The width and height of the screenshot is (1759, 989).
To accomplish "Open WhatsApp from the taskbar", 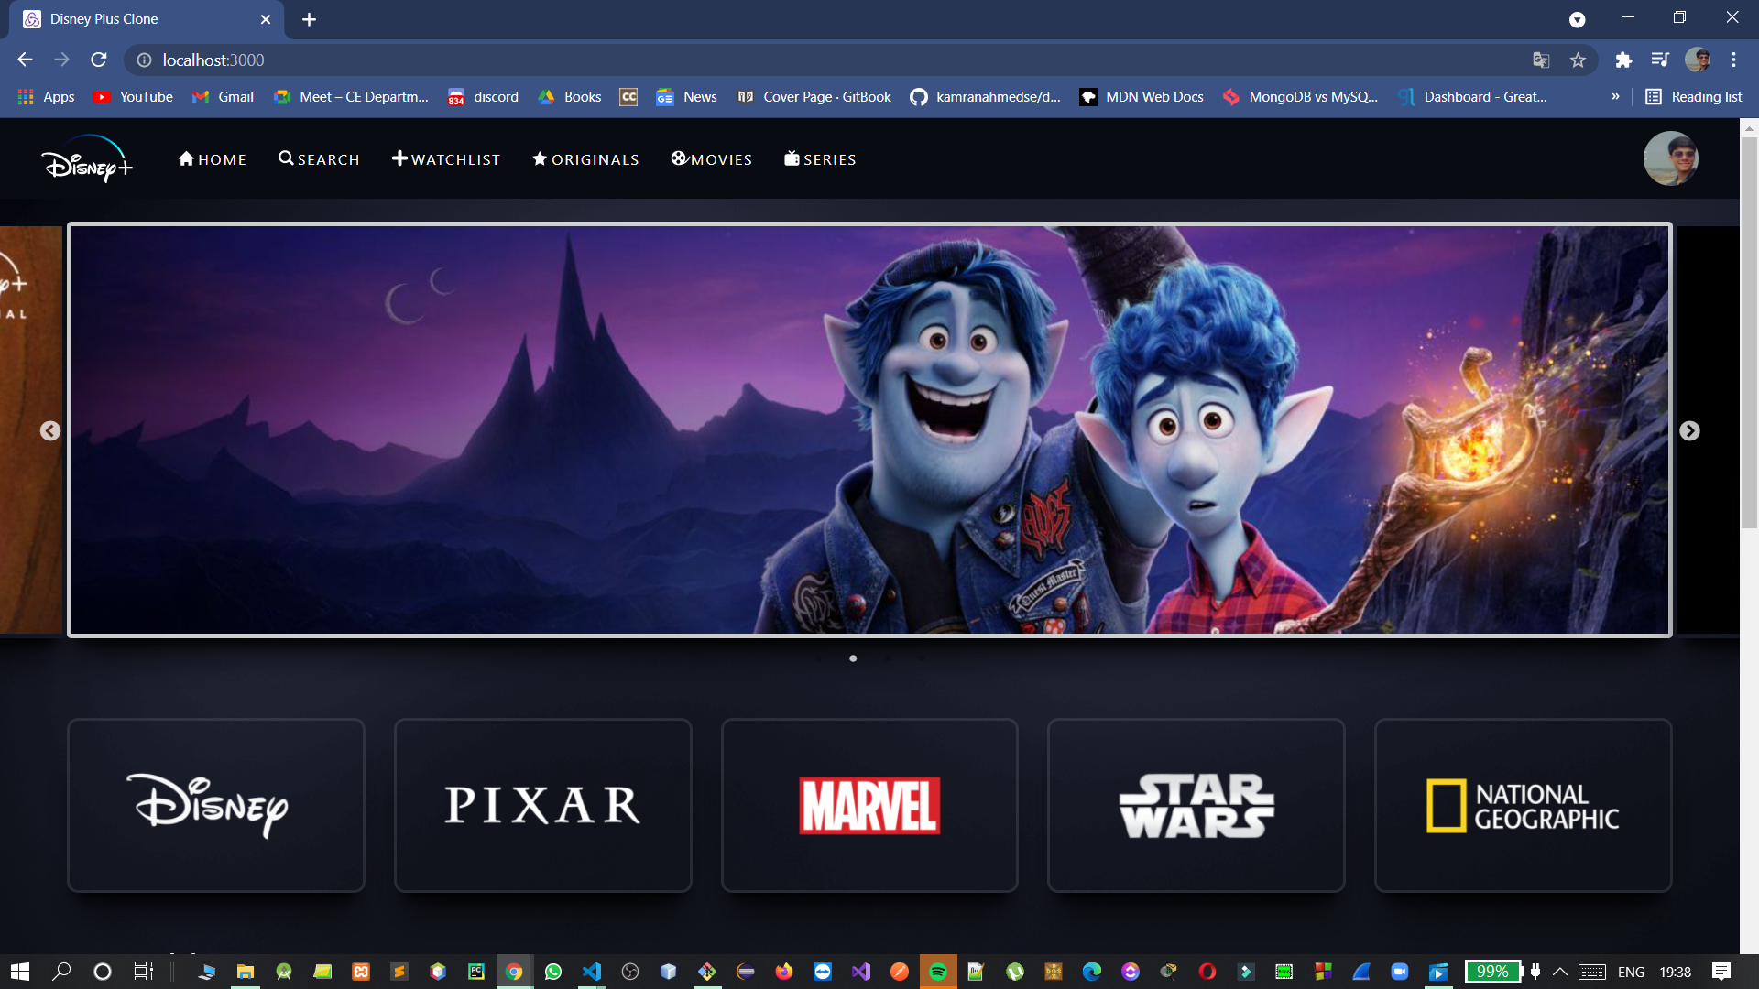I will pos(553,972).
